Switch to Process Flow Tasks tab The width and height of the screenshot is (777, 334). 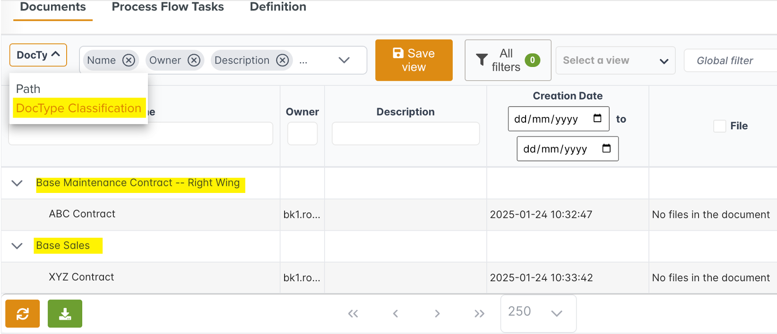click(167, 7)
